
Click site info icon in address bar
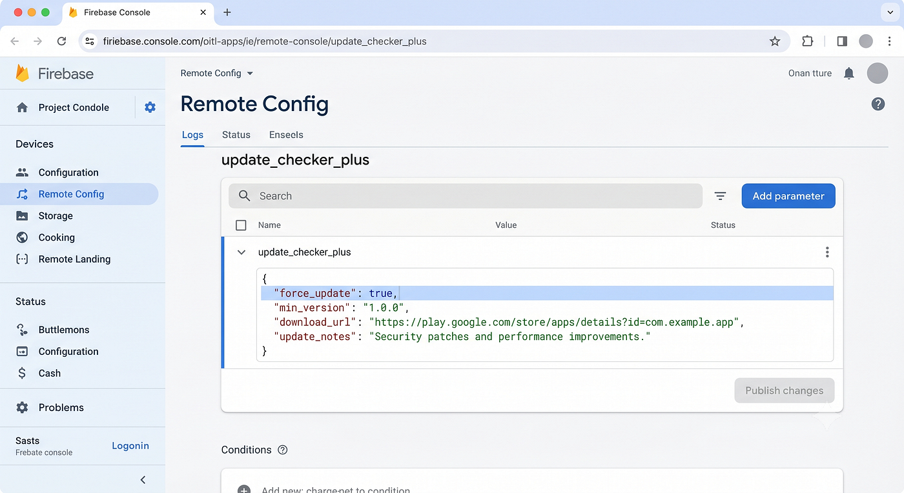click(x=90, y=41)
